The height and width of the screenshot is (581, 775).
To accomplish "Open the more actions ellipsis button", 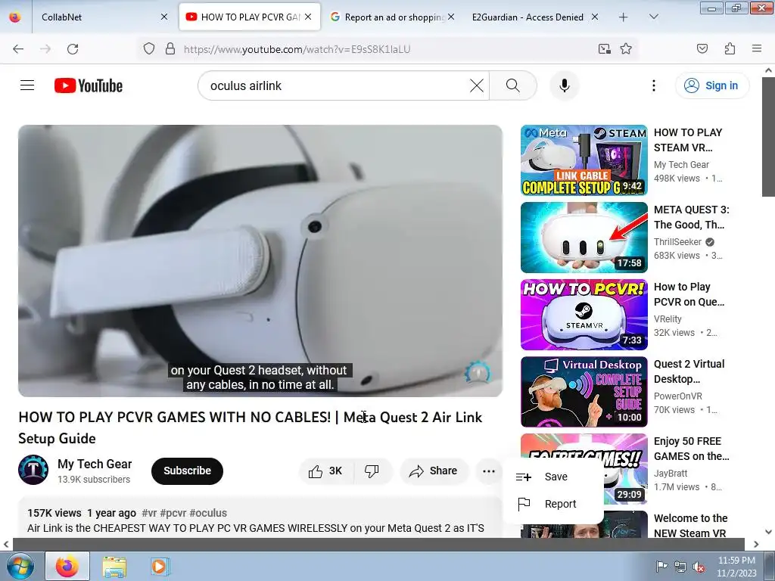I will pos(488,471).
